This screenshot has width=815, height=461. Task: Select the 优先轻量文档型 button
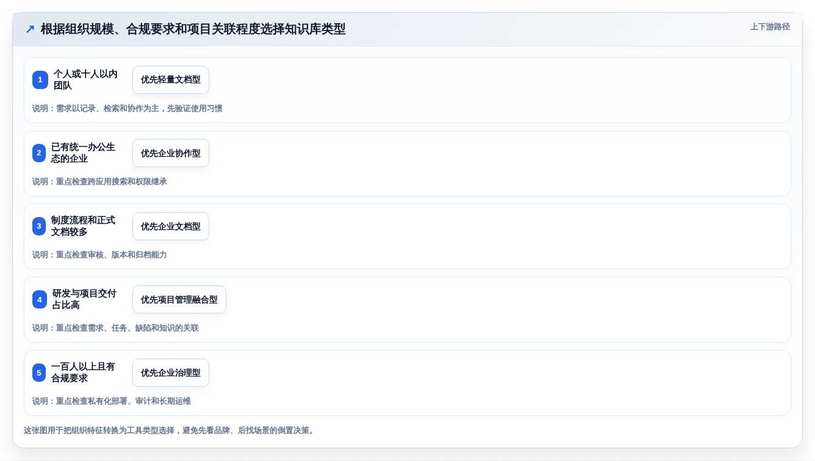[x=171, y=80]
